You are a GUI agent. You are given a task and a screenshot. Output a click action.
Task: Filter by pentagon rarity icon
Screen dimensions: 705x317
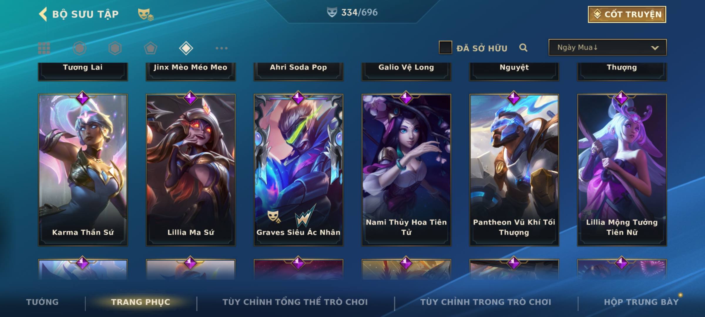click(x=150, y=48)
